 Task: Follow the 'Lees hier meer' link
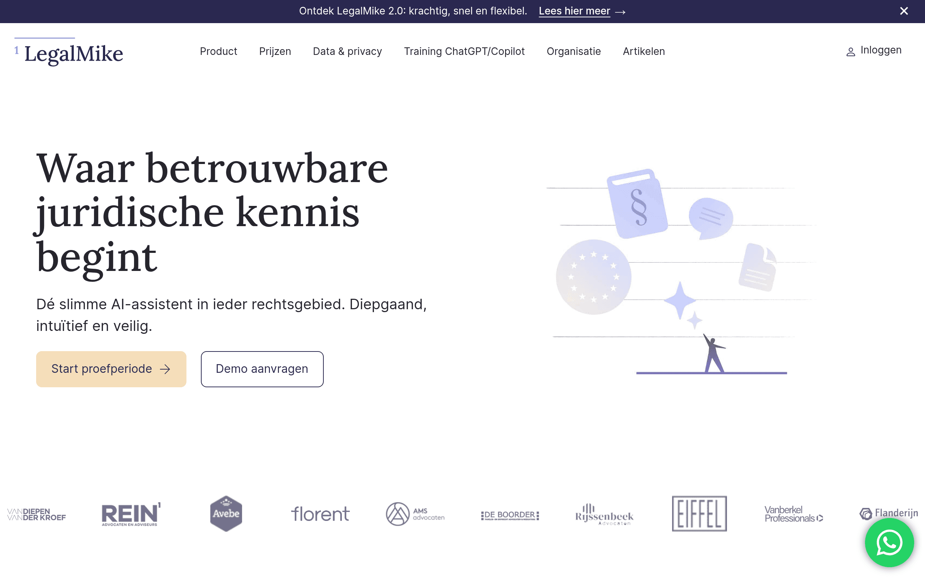(574, 11)
